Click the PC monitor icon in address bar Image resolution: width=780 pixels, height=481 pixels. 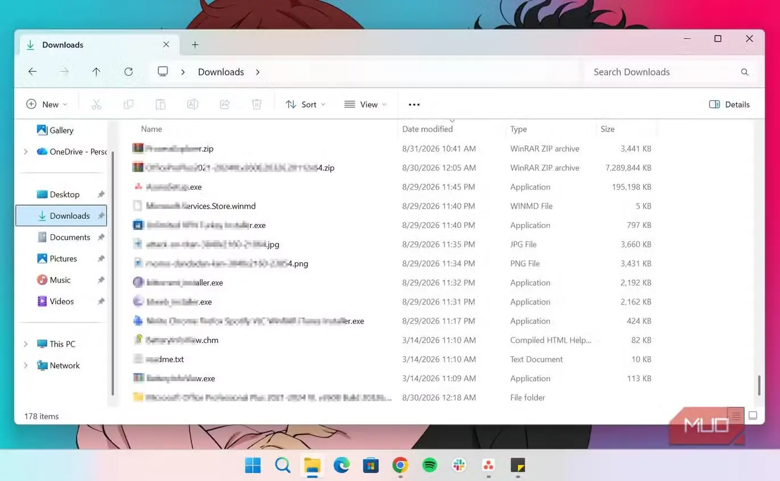163,71
